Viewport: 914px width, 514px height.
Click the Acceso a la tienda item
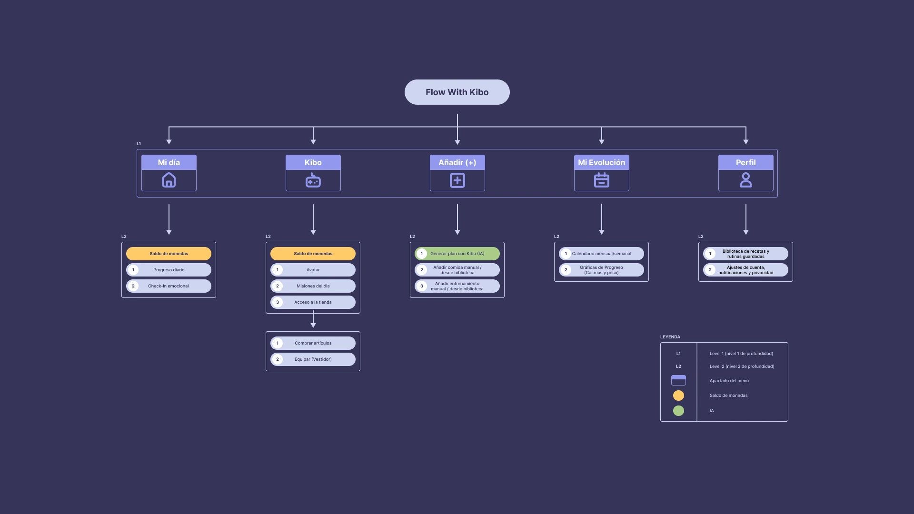pyautogui.click(x=313, y=302)
